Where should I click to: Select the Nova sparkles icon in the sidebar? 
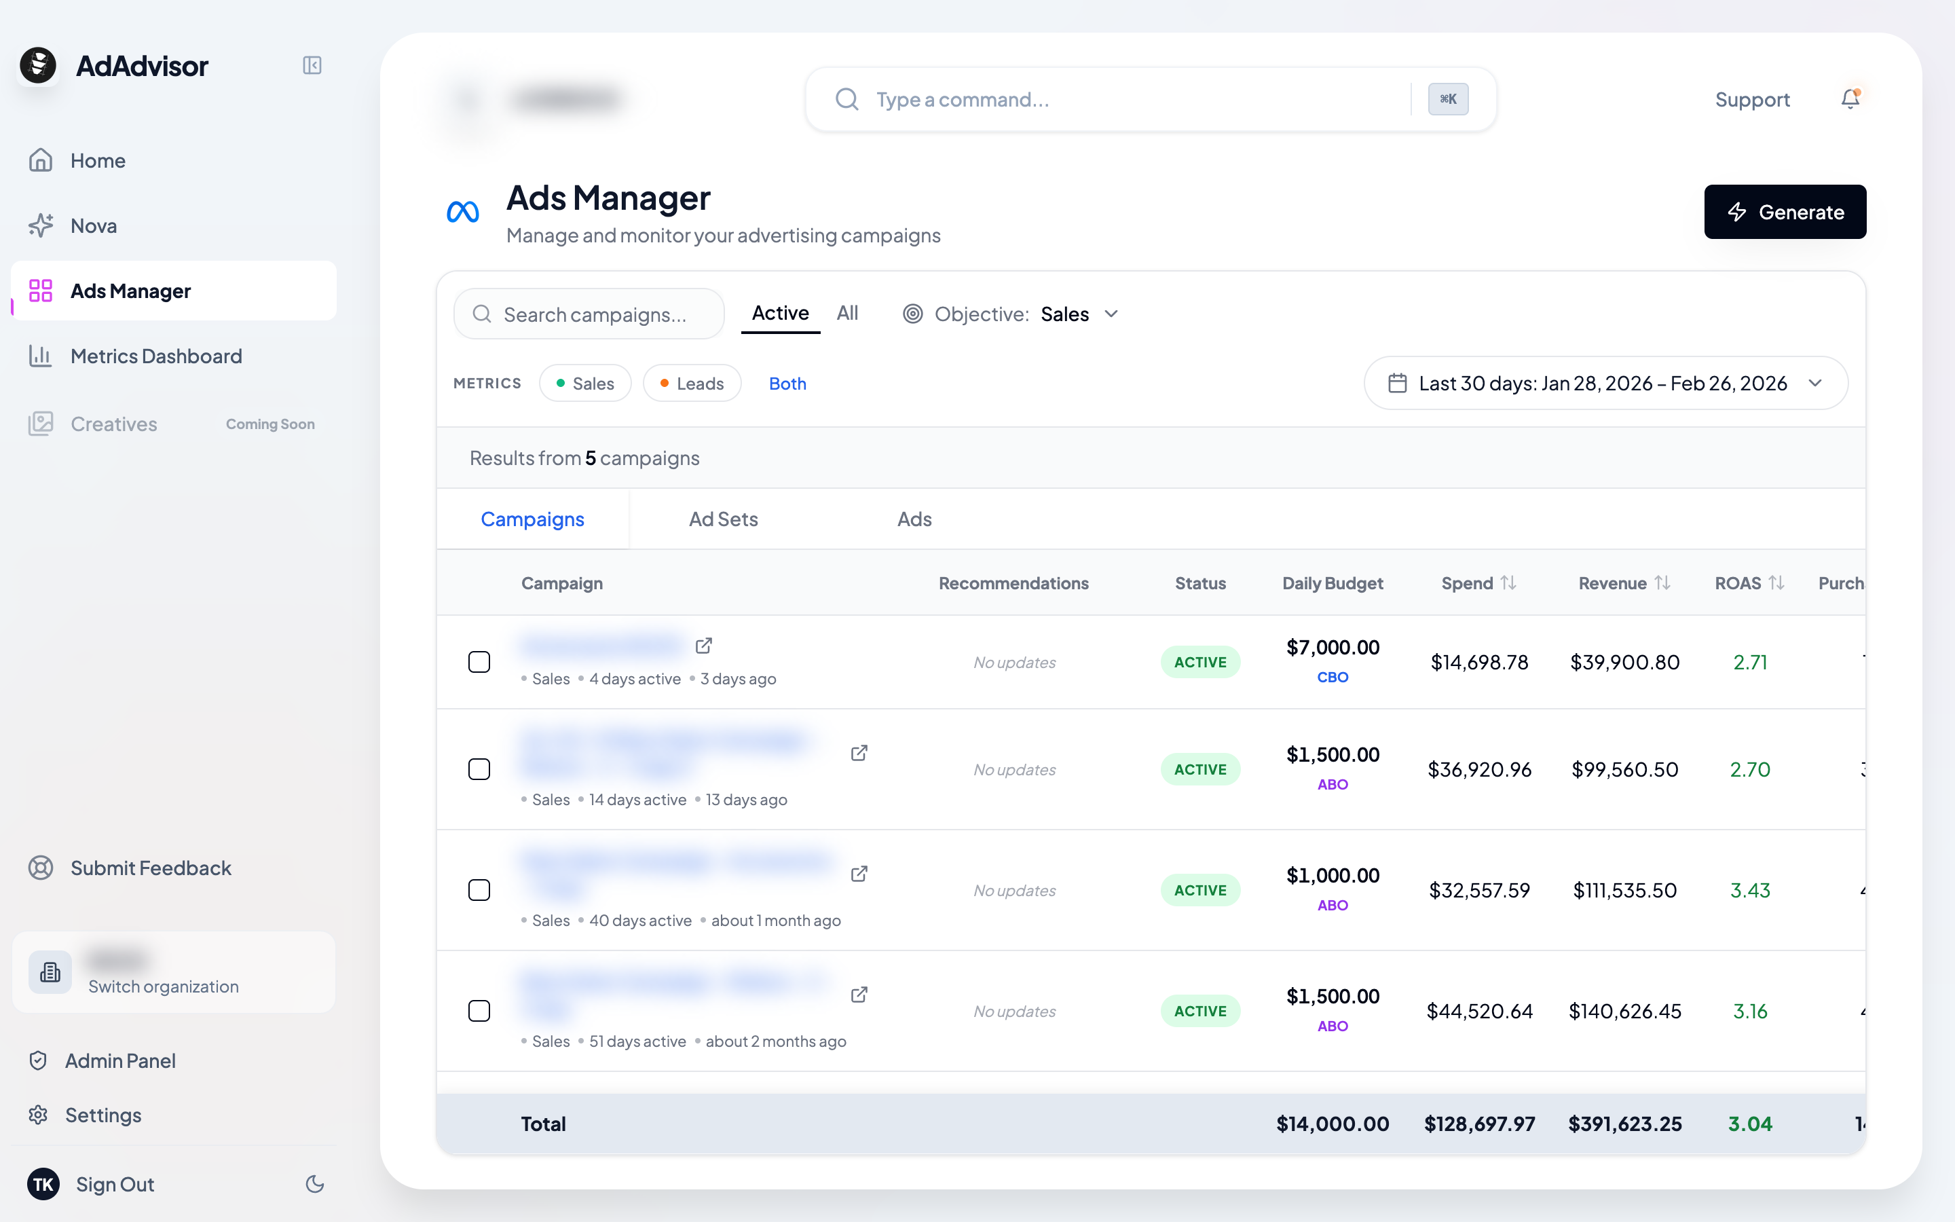[x=41, y=225]
